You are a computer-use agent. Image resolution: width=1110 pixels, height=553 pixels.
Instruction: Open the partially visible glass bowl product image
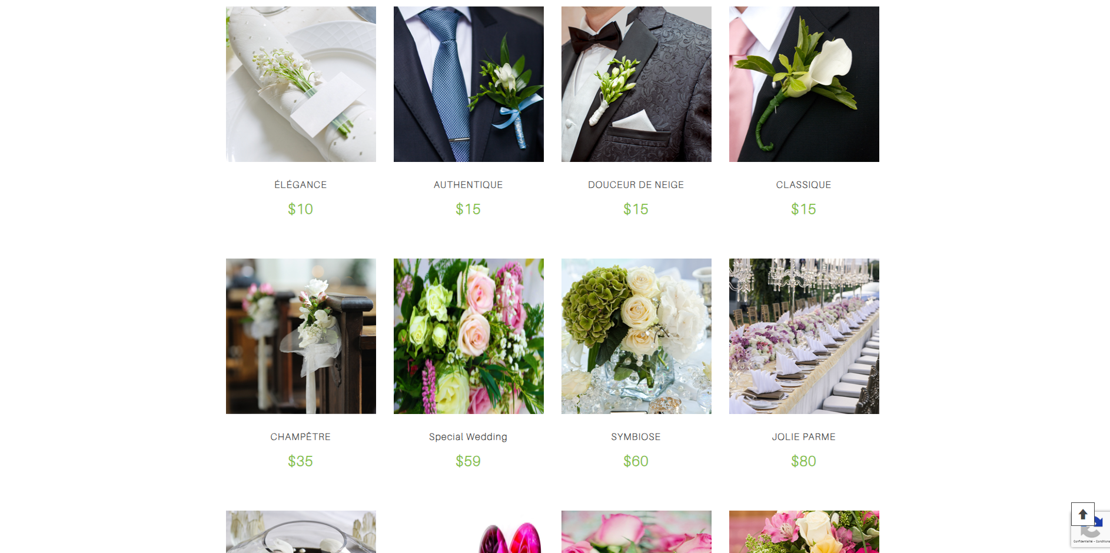tap(301, 532)
